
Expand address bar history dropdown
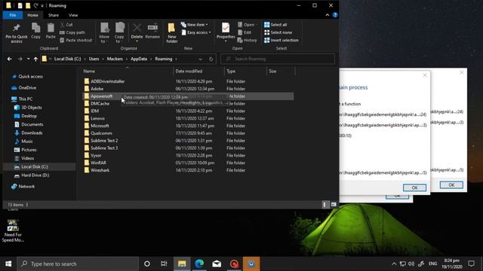(200, 59)
